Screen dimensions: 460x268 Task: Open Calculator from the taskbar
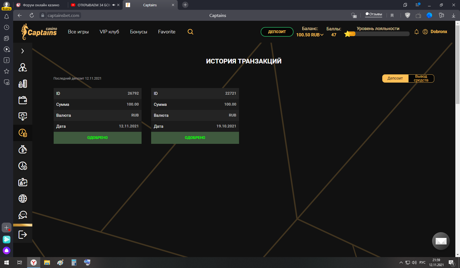(x=74, y=263)
